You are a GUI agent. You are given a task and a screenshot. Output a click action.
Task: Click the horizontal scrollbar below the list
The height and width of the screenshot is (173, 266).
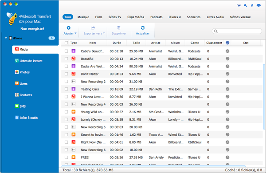pyautogui.click(x=153, y=166)
